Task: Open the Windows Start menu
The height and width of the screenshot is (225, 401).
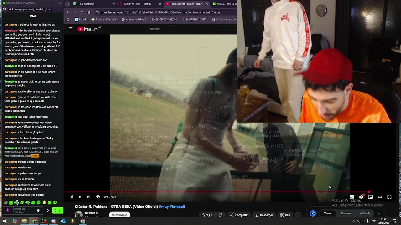Action: (5, 221)
